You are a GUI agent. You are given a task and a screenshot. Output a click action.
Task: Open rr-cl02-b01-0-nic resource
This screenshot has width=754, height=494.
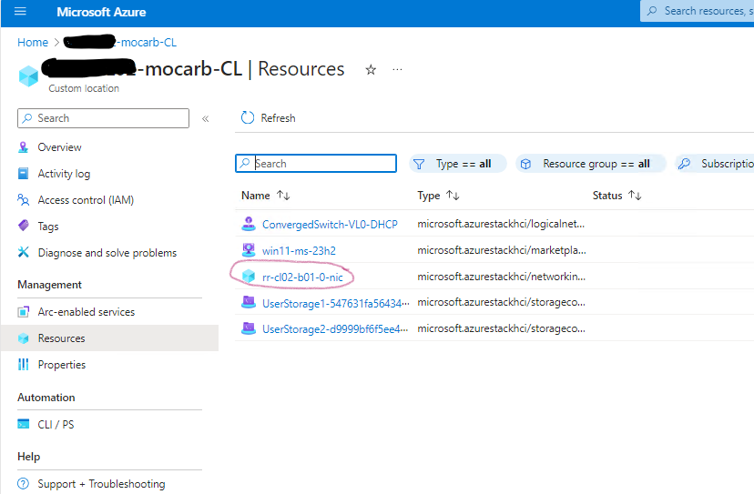point(302,277)
